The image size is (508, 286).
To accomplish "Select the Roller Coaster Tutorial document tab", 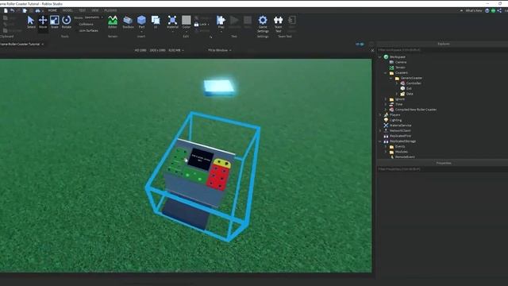I will click(19, 44).
